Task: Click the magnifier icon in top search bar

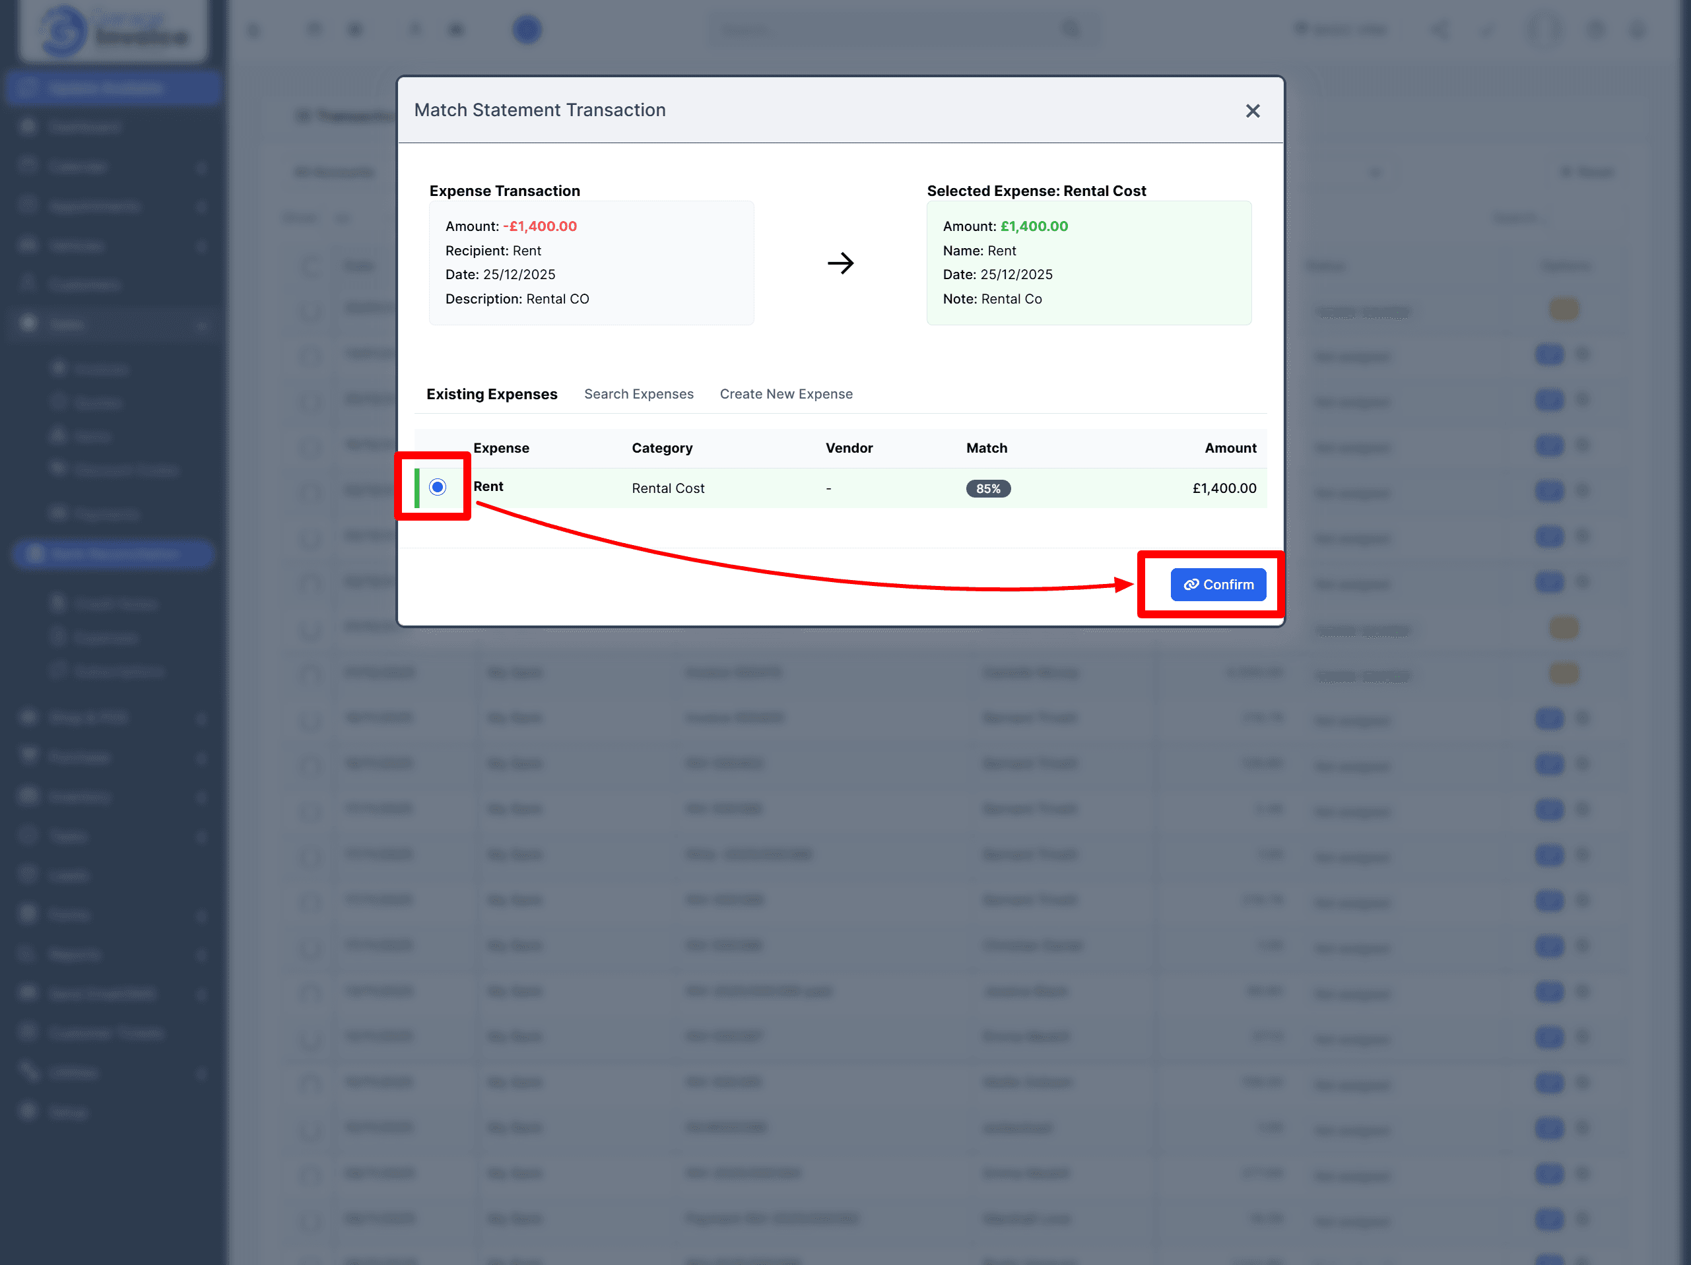Action: 1071,29
